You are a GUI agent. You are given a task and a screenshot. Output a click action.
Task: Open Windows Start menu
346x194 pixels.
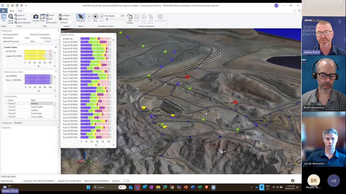pyautogui.click(x=88, y=187)
